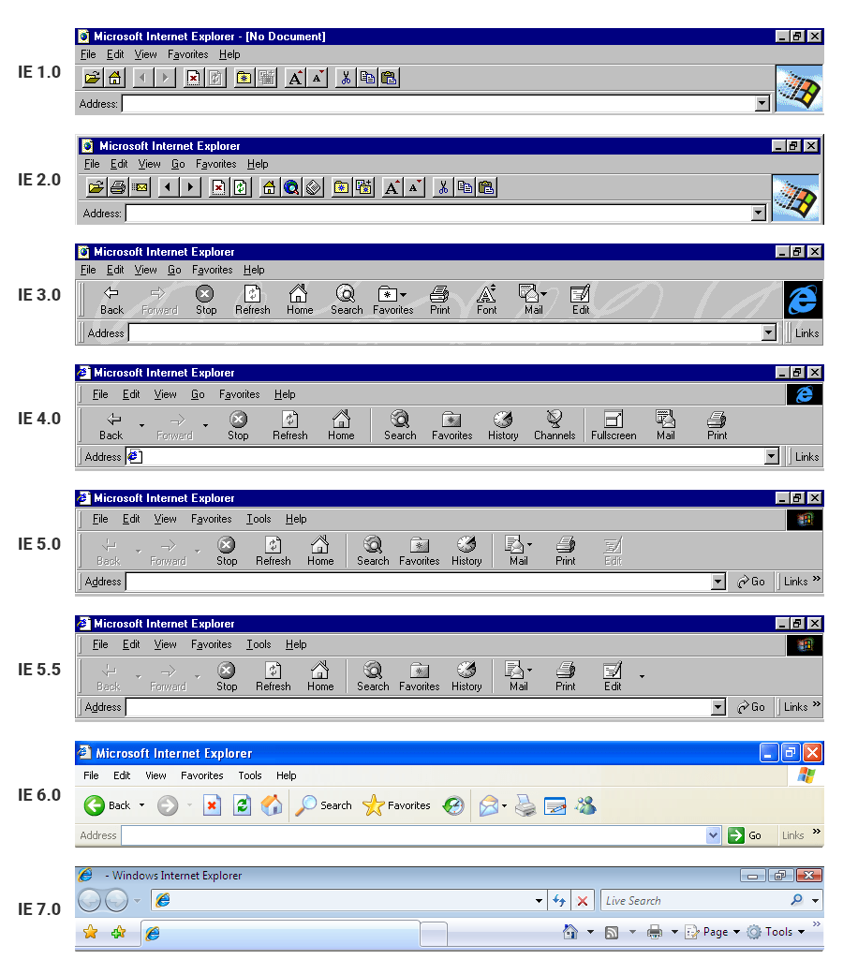
Task: Click the Print icon in IE 2.0 toolbar
Action: coord(118,187)
